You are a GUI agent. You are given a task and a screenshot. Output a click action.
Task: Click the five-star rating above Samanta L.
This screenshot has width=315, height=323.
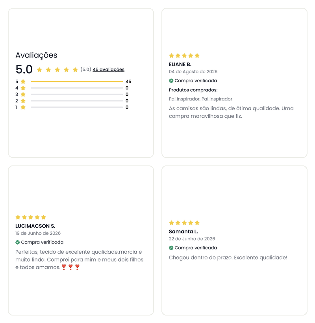pyautogui.click(x=184, y=223)
